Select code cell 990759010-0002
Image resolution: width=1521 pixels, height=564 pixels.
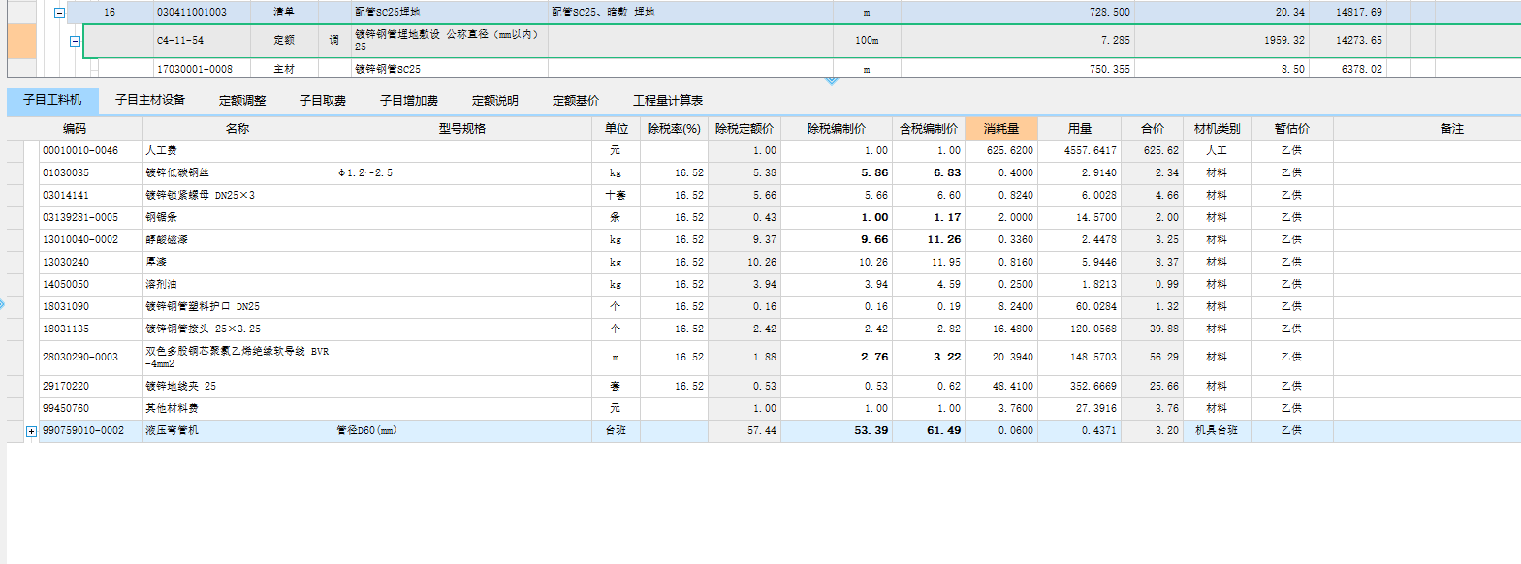90,430
